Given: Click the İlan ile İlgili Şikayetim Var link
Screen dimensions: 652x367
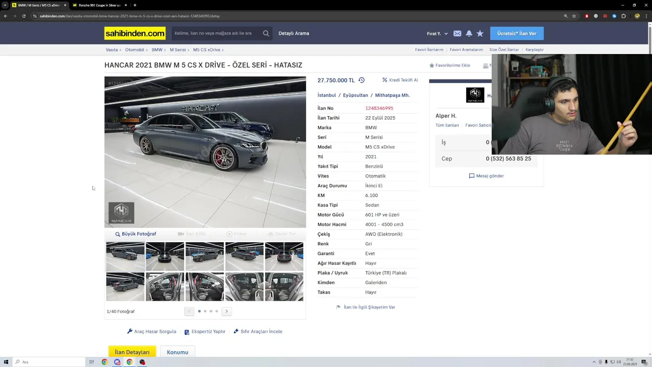Looking at the screenshot, I should click(x=369, y=307).
